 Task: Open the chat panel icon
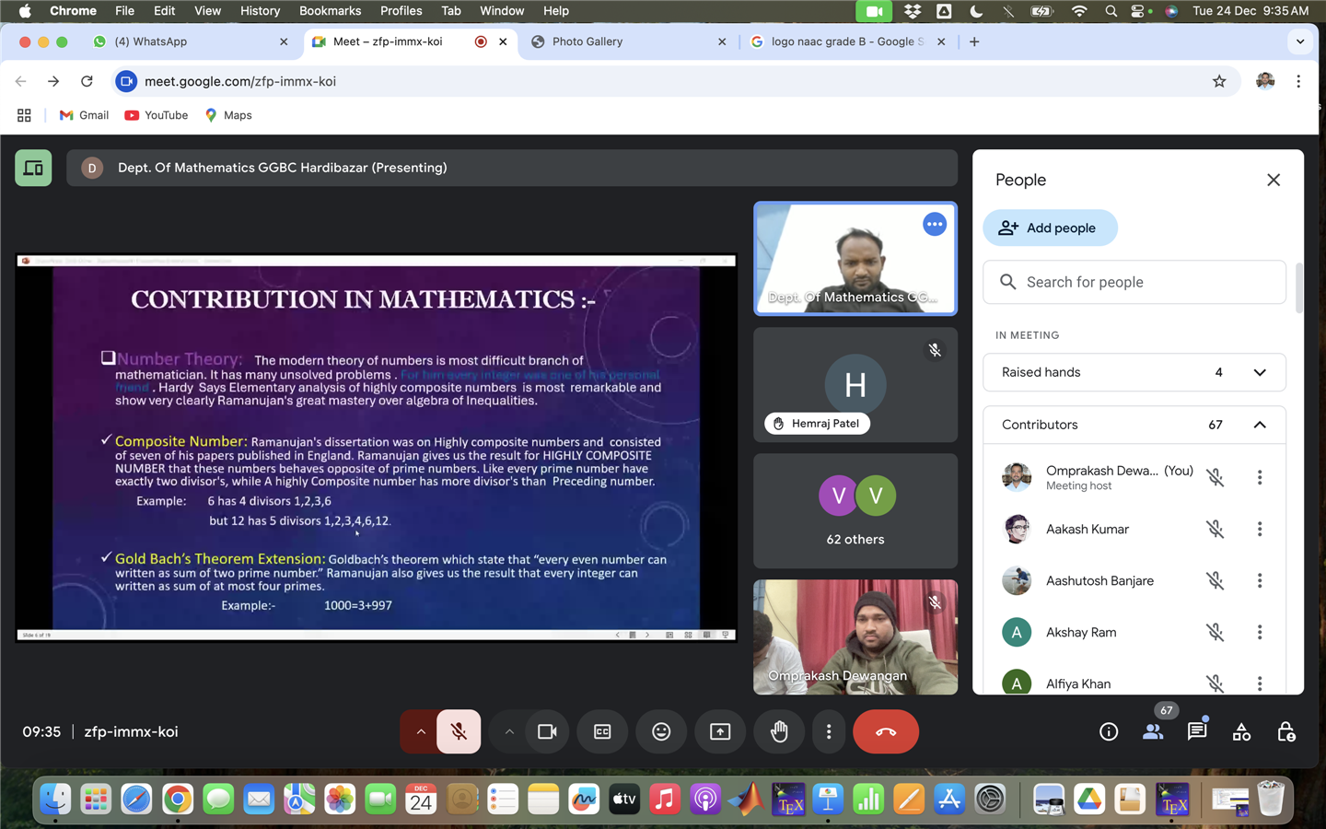(x=1197, y=731)
